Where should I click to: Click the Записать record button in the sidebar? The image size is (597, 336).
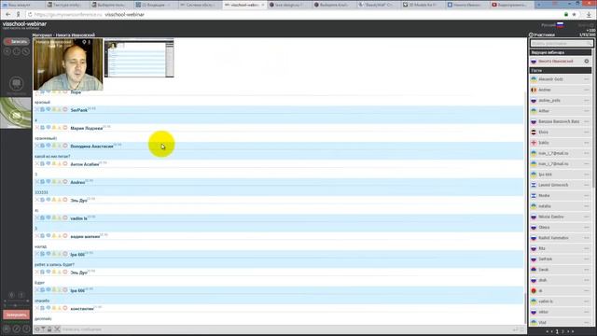16,41
